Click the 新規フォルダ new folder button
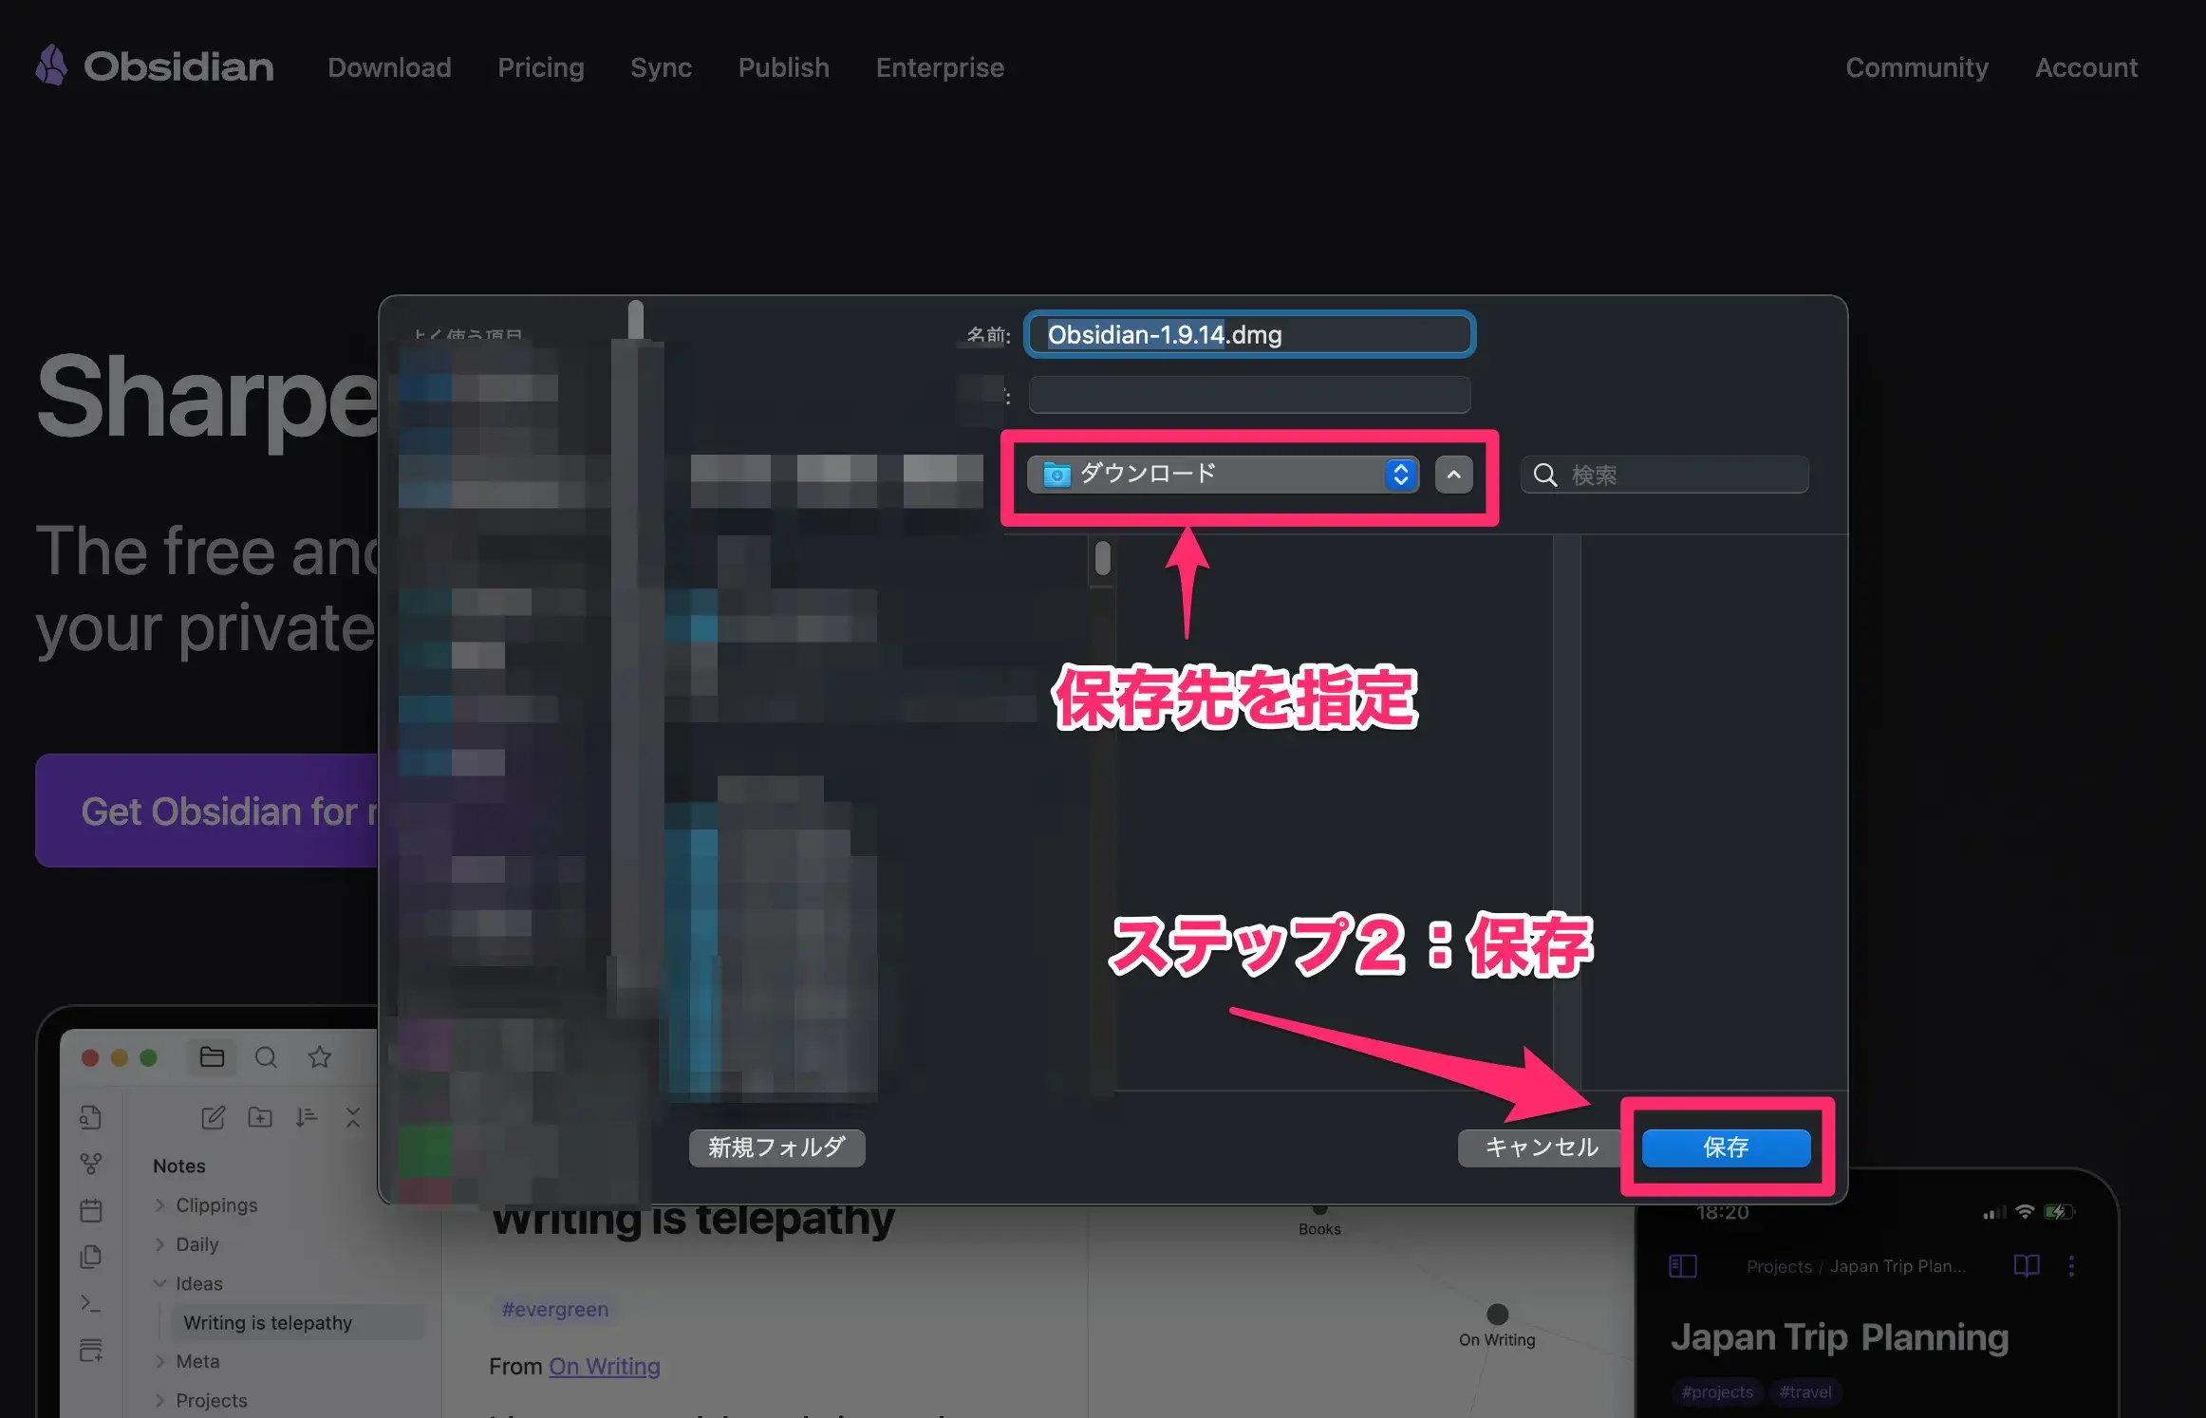 pyautogui.click(x=776, y=1147)
